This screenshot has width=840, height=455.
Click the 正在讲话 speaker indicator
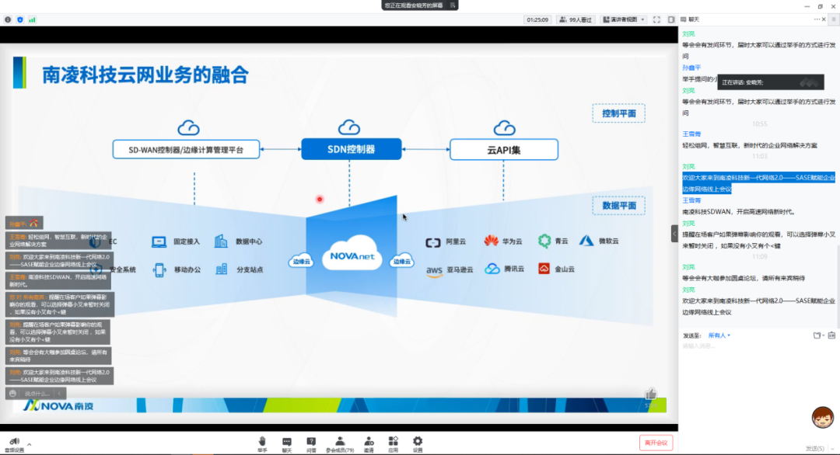click(x=770, y=82)
